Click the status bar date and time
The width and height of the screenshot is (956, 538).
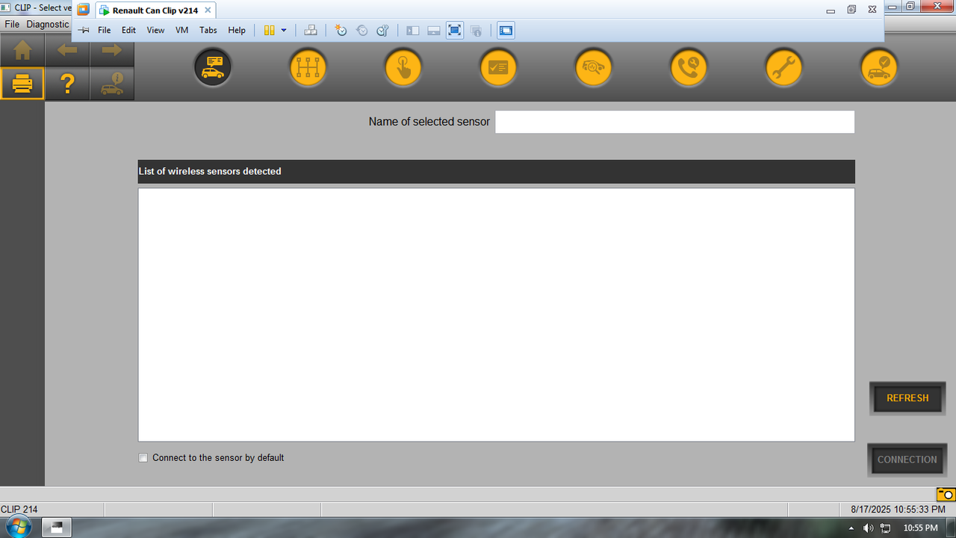[x=898, y=510]
